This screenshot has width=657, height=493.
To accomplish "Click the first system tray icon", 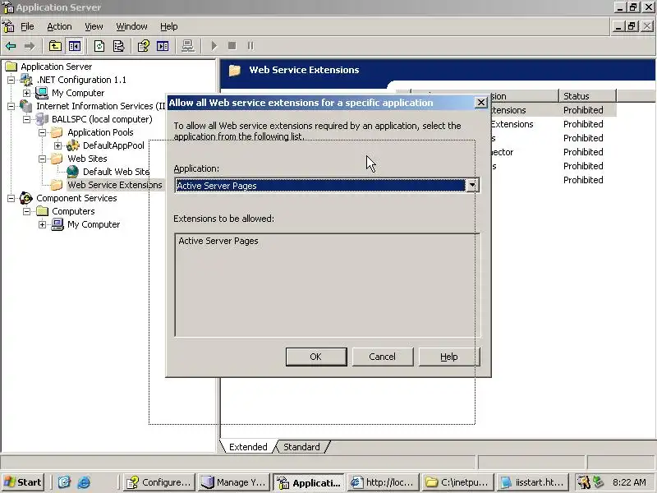I will coord(584,482).
